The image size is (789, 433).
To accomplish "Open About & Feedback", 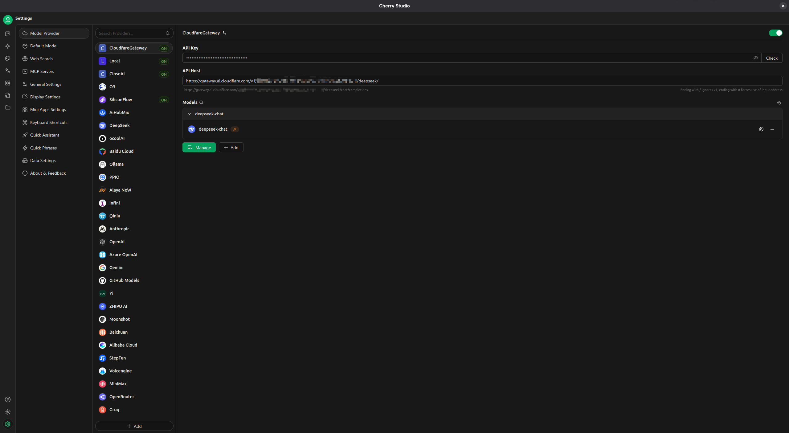I will (x=54, y=173).
